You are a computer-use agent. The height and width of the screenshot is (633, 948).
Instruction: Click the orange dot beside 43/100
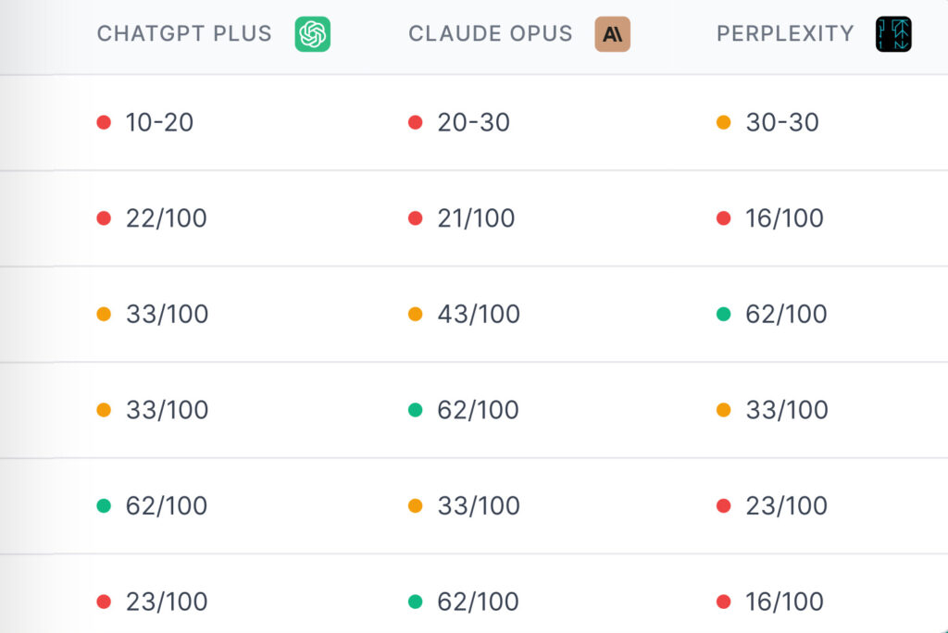tap(416, 315)
